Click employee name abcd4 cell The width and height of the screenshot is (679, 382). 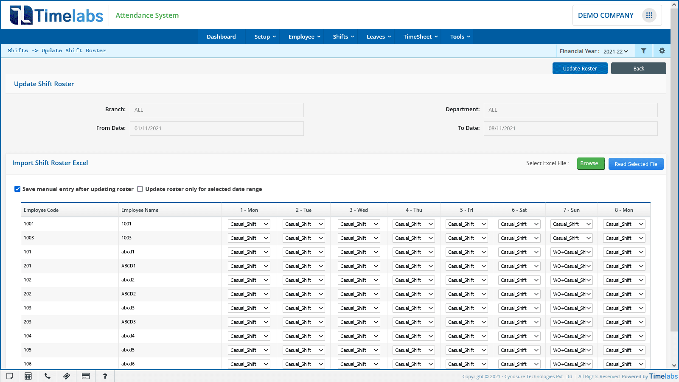point(170,336)
